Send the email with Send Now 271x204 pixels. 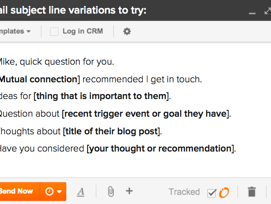point(20,191)
